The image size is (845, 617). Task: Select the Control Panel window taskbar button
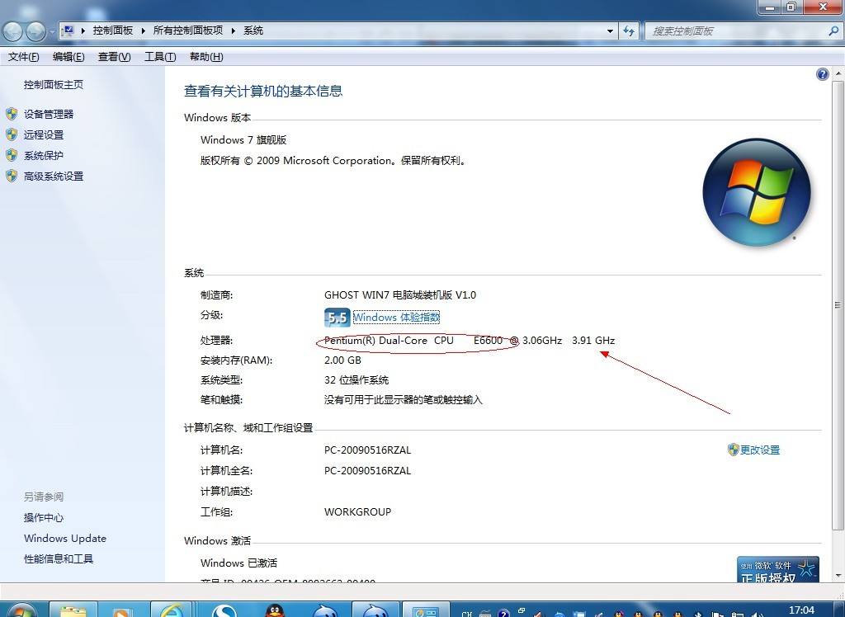click(x=426, y=611)
